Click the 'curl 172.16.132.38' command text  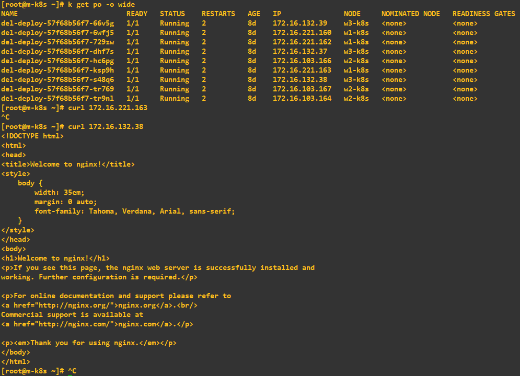click(x=106, y=127)
